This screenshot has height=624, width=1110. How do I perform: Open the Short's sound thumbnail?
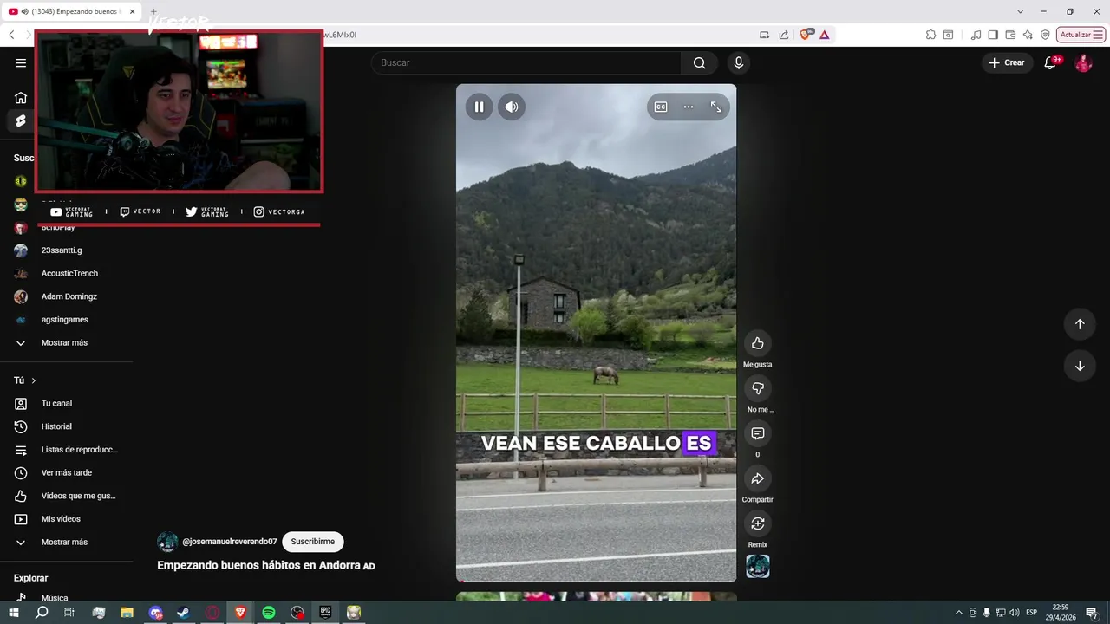pyautogui.click(x=758, y=566)
